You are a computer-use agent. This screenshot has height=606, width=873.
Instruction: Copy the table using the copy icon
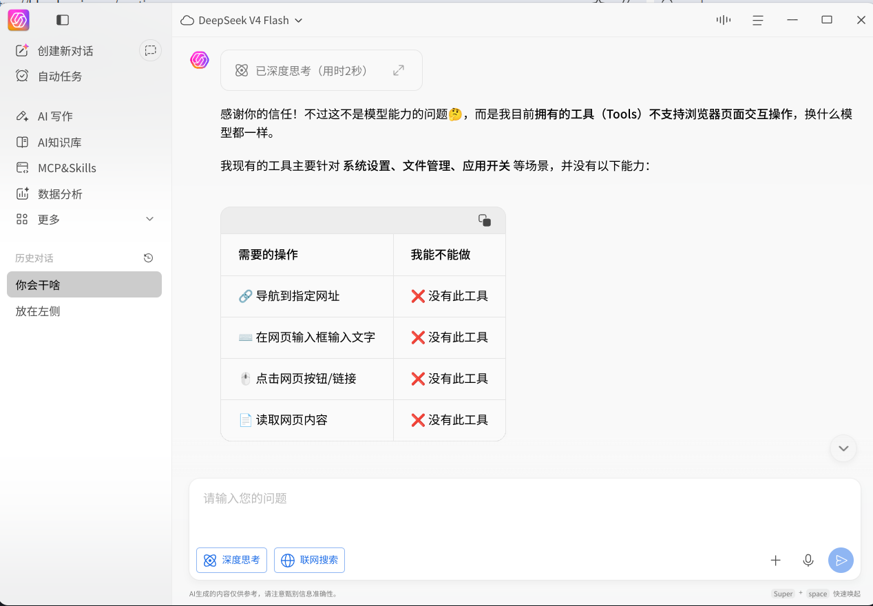coord(485,220)
